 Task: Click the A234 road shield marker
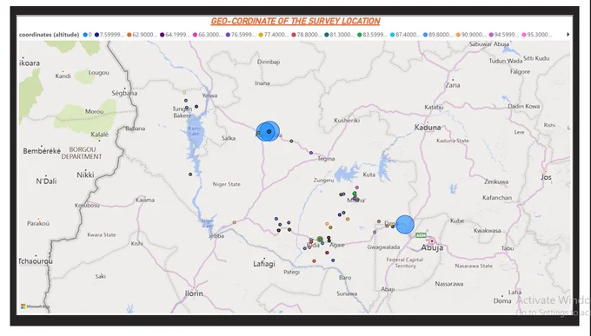tap(421, 235)
